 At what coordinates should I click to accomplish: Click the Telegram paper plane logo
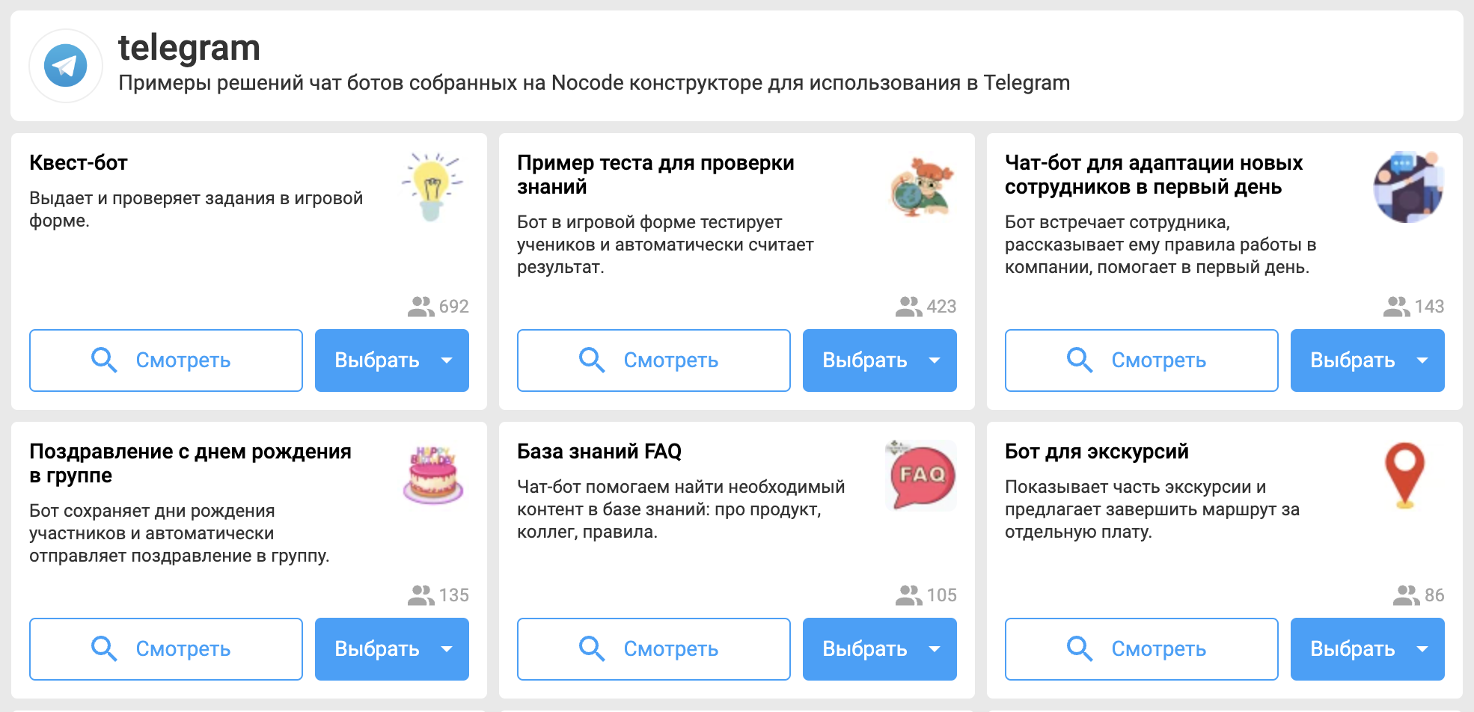point(66,66)
